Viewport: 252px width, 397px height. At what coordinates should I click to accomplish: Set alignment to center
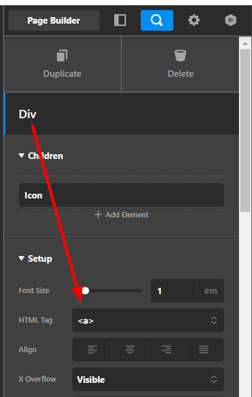point(130,349)
